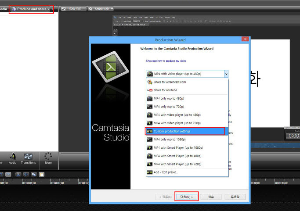
Task: Click the YouTube icon in the preset list
Action: click(149, 90)
